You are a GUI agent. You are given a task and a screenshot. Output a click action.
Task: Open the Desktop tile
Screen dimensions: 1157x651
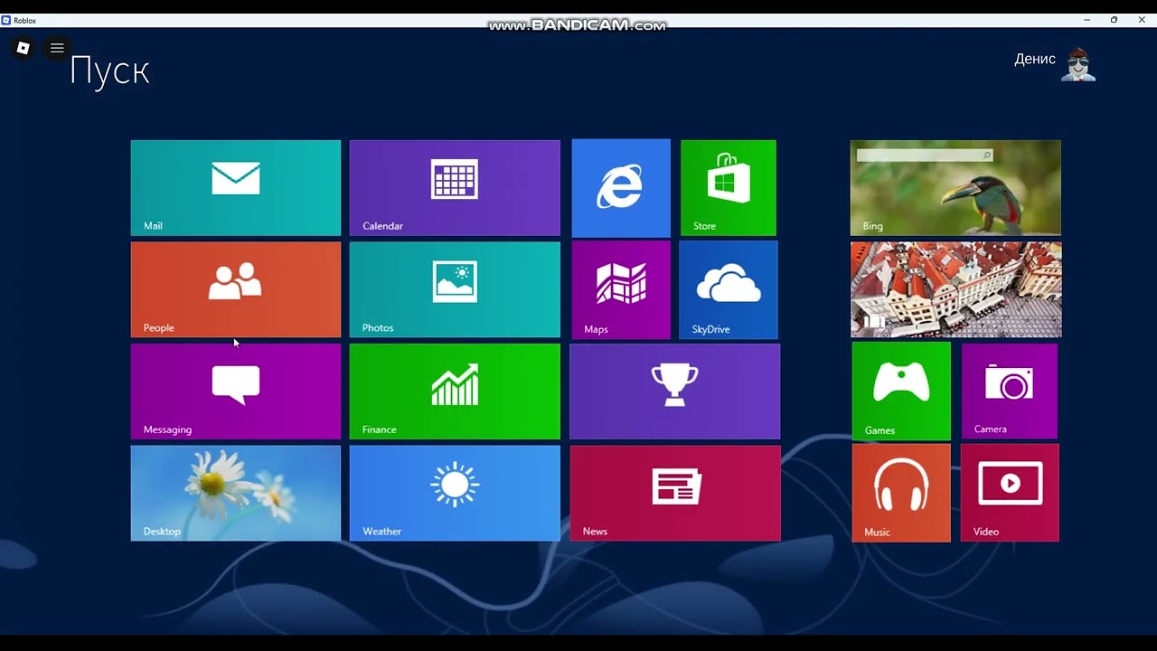[236, 493]
